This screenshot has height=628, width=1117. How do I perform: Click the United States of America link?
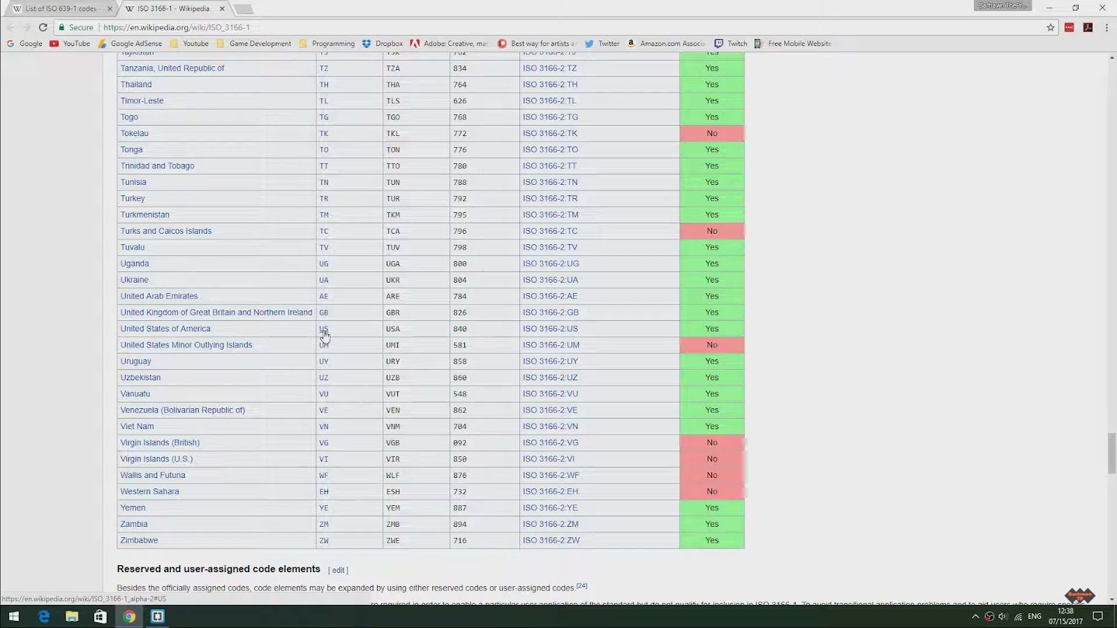(165, 329)
